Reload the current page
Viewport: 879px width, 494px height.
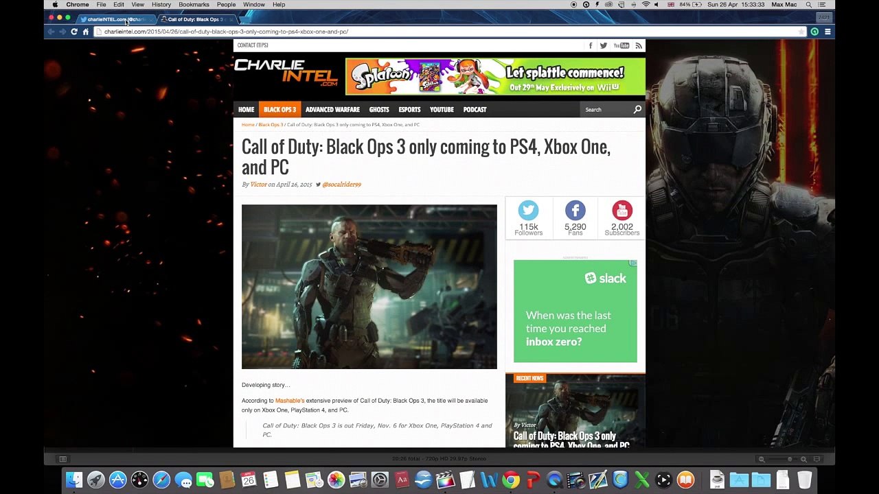click(x=74, y=32)
